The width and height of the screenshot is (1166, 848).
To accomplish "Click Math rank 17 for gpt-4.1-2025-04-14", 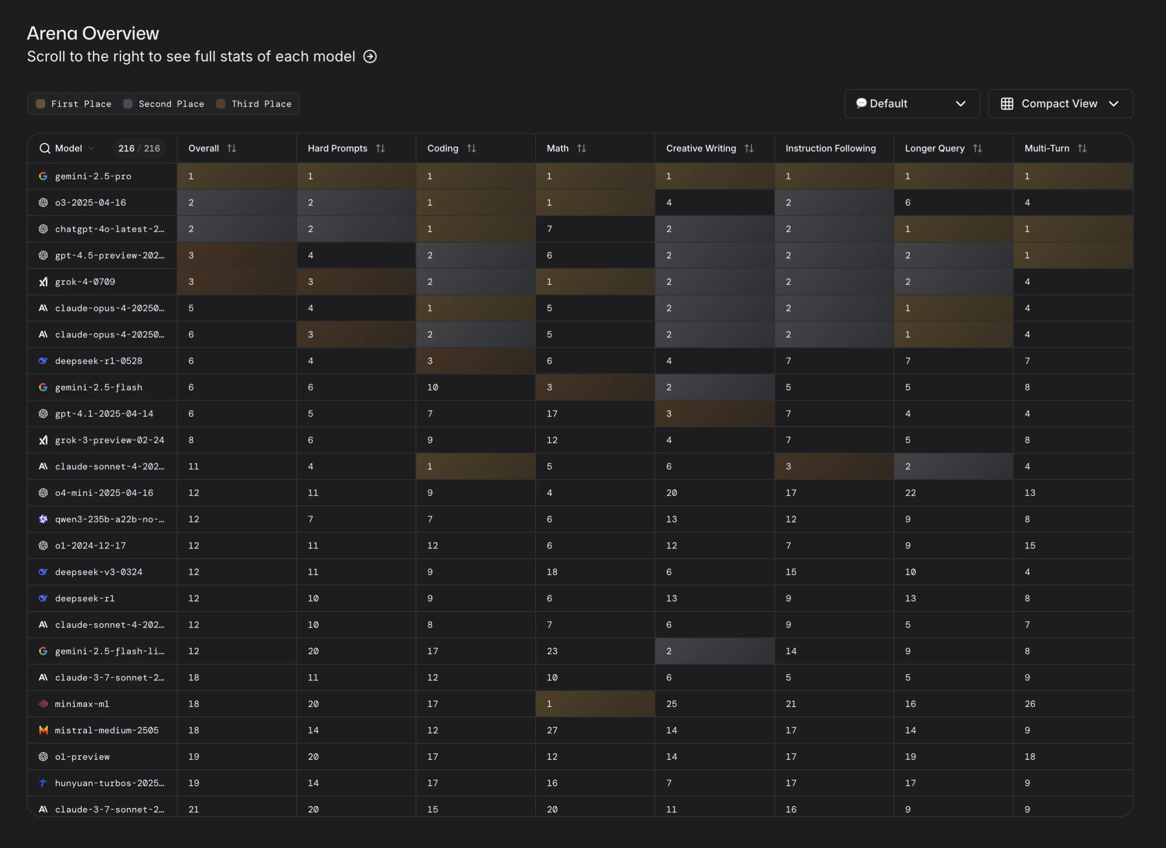I will pos(595,413).
